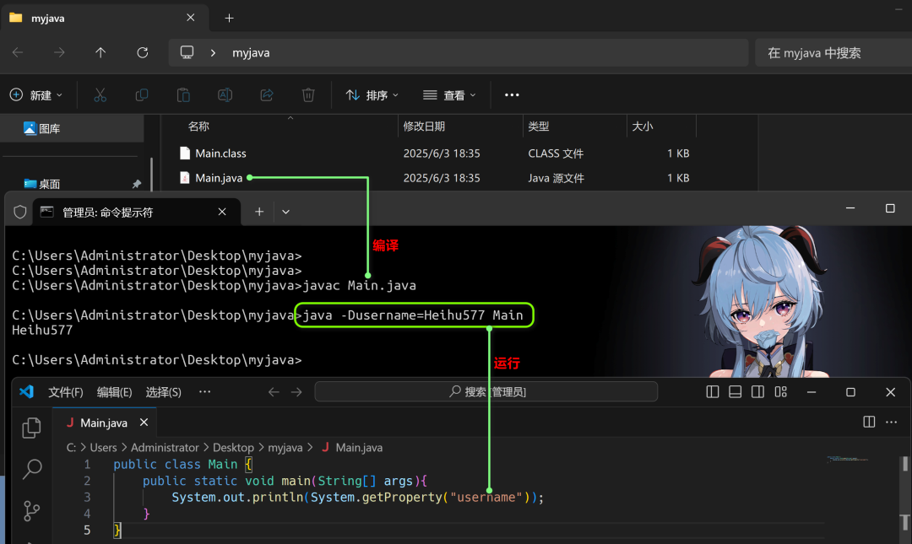Click Desktop in the breadcrumb path
Screen dimensions: 912x544
coord(233,448)
